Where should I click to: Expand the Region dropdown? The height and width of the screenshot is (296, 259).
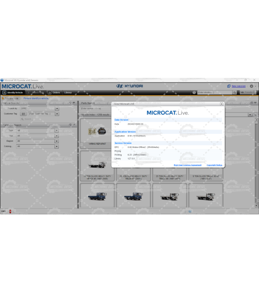tap(57, 141)
